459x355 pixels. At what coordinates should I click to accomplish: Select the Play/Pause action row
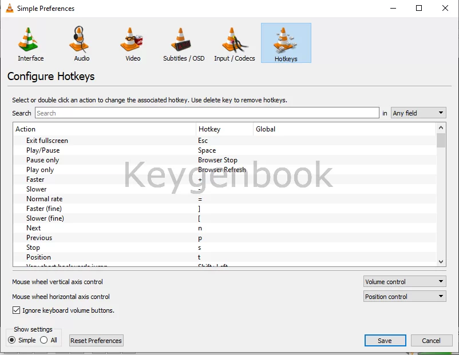pos(43,150)
